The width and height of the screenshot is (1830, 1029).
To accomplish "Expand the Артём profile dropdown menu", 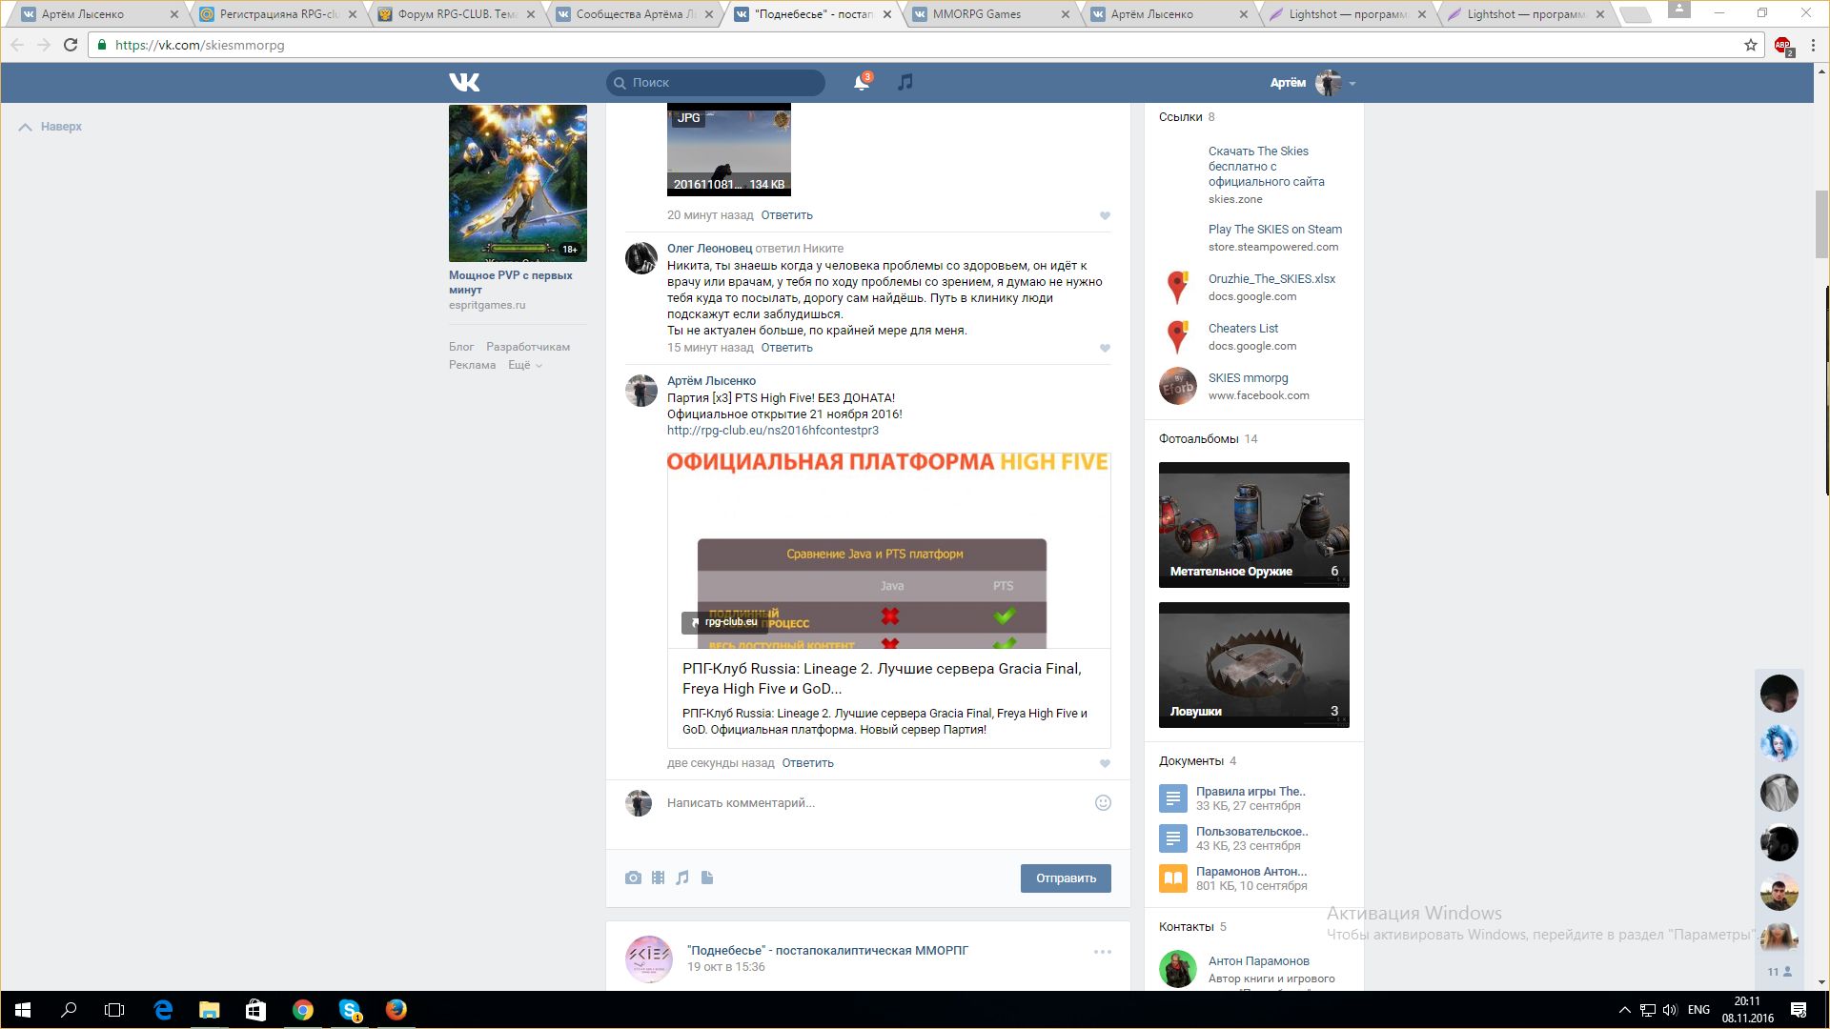I will pos(1352,84).
